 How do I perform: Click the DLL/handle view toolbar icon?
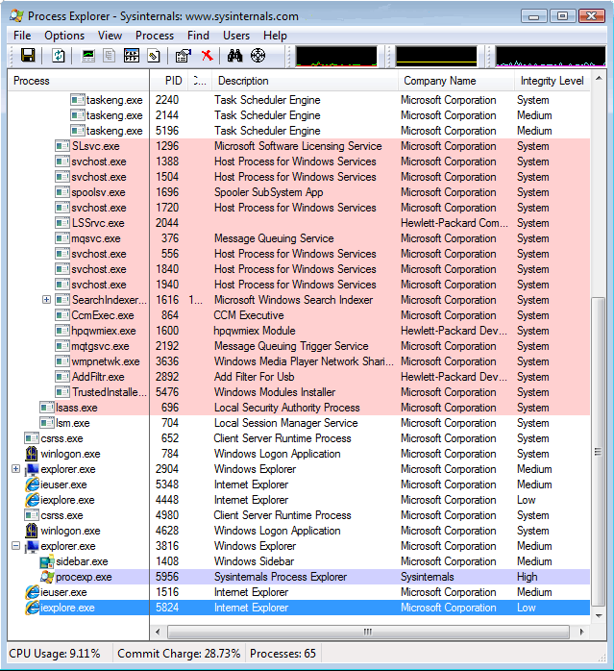pos(153,56)
